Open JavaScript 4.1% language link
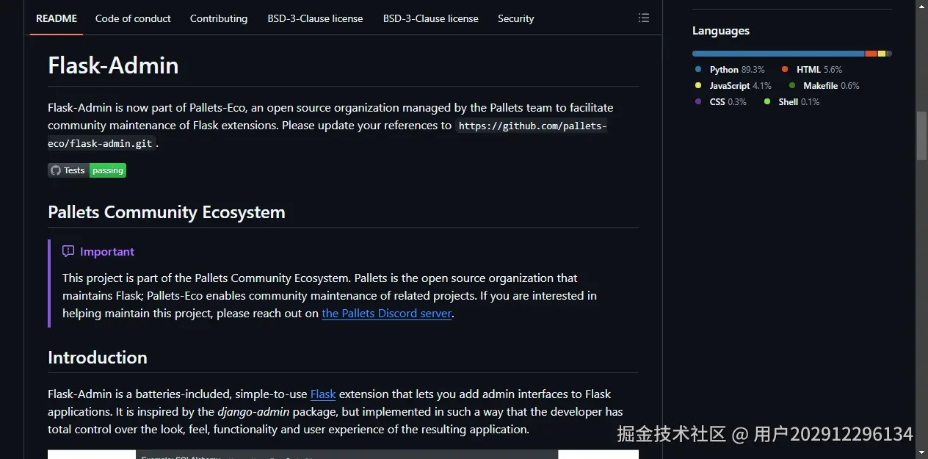This screenshot has width=928, height=459. point(733,86)
